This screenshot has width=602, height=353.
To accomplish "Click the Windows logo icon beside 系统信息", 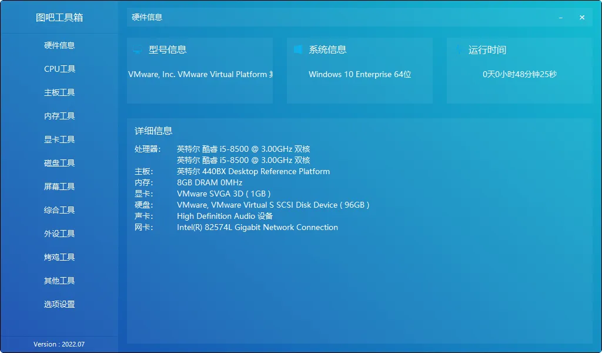I will click(x=298, y=50).
